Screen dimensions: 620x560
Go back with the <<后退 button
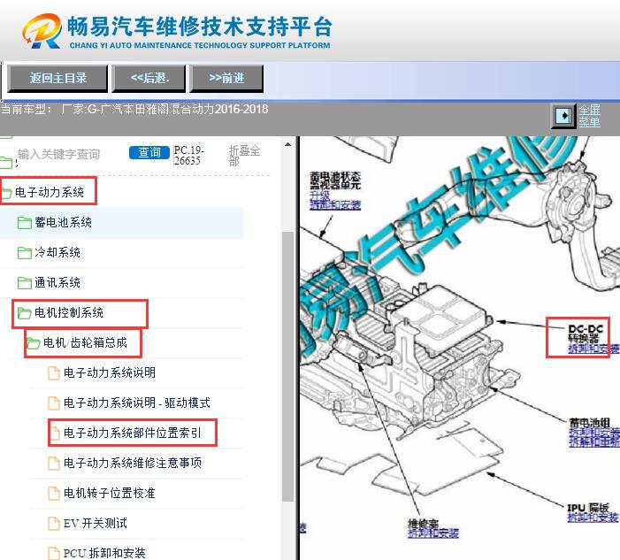click(x=149, y=79)
